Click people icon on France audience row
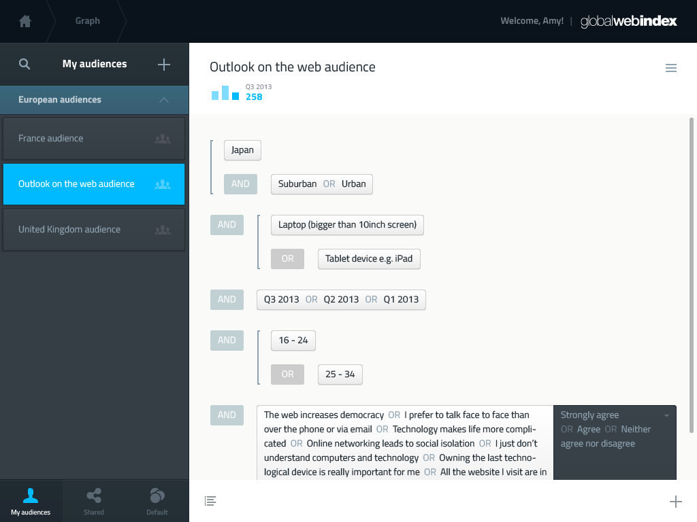This screenshot has height=522, width=697. pos(163,139)
